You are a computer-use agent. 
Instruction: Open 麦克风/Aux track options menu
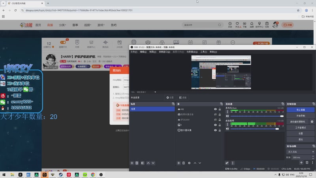click(x=228, y=112)
